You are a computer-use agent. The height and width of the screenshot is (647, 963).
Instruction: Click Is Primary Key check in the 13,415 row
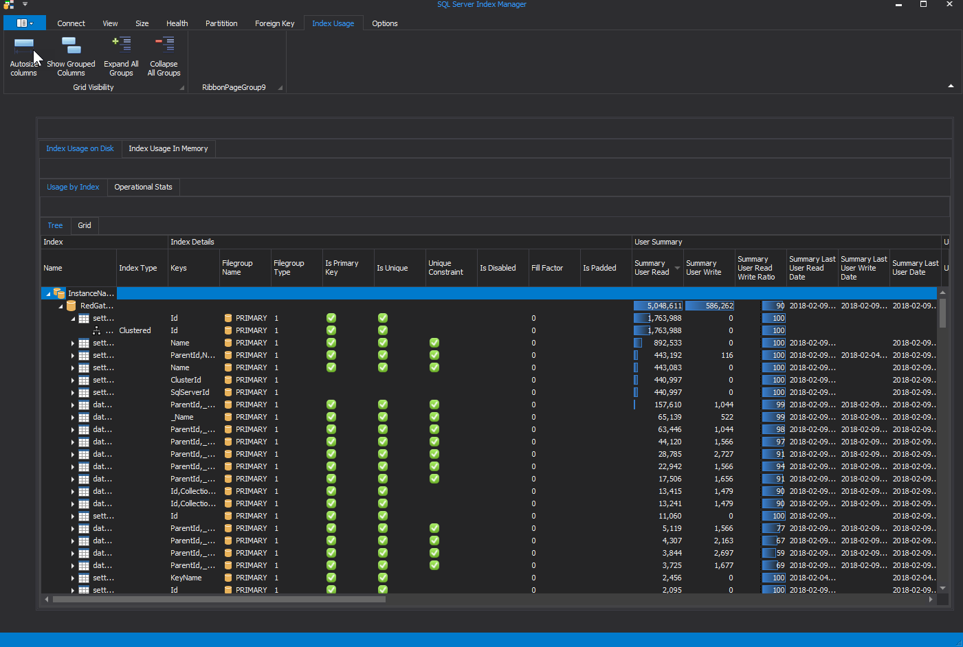(331, 491)
